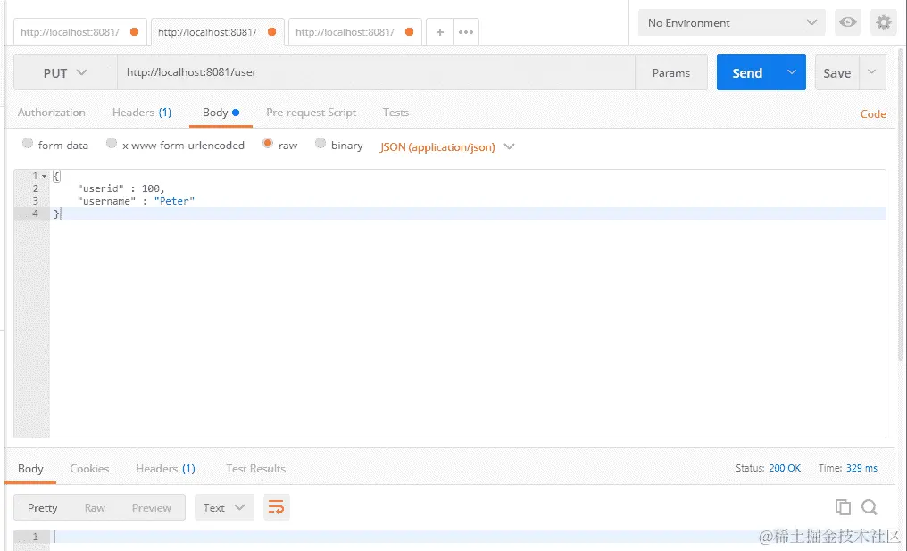Expand the Send button arrow options
This screenshot has width=907, height=551.
(791, 72)
